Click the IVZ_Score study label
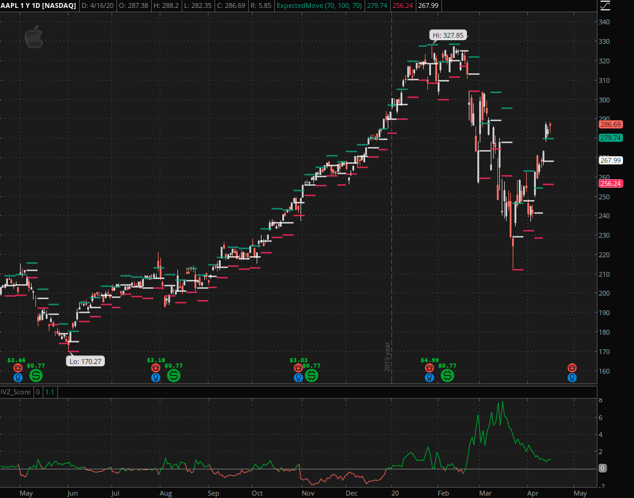This screenshot has height=498, width=634. [16, 392]
